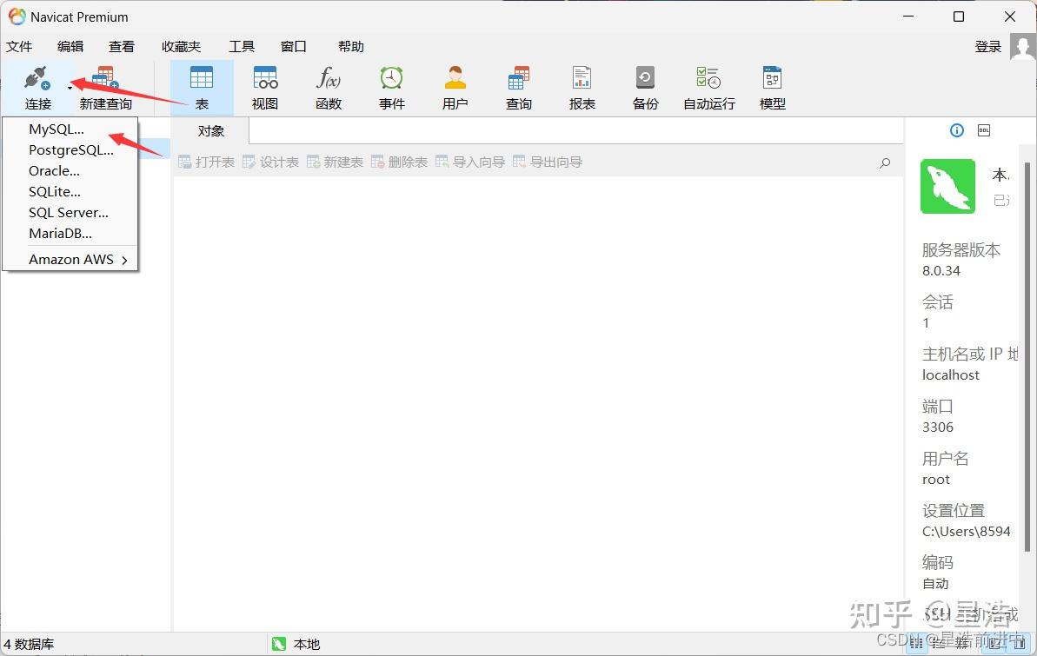Click the 导入向导 (Import Wizard) button
1037x656 pixels.
(x=469, y=162)
